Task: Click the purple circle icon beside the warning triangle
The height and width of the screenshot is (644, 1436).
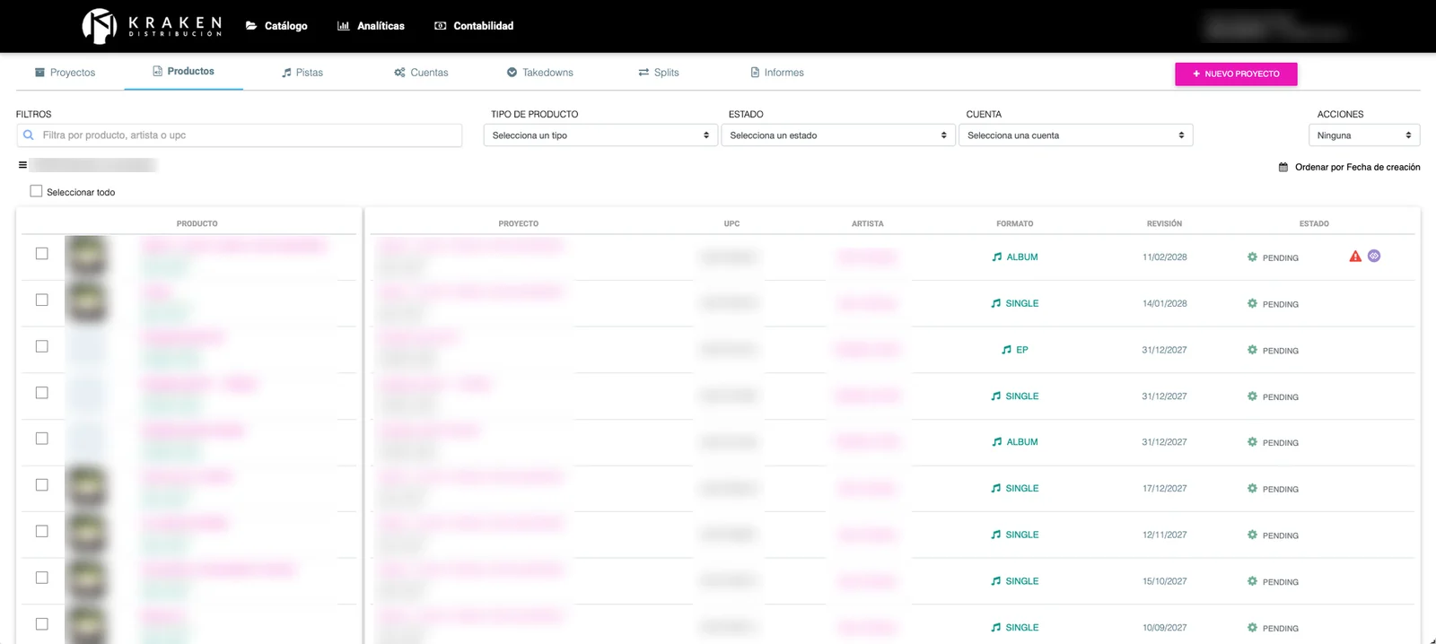Action: coord(1374,256)
